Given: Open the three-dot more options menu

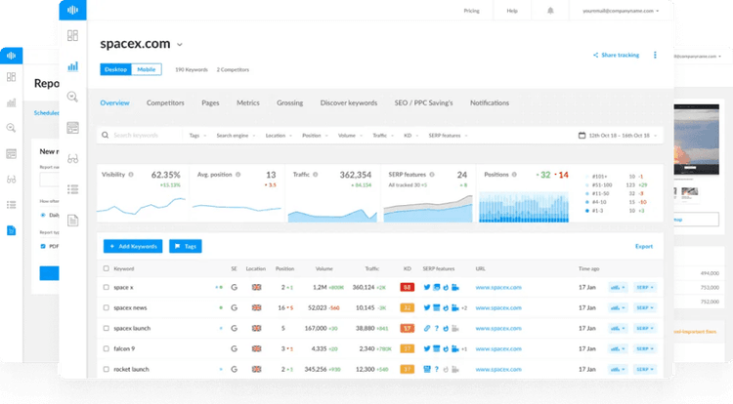Looking at the screenshot, I should (x=655, y=56).
